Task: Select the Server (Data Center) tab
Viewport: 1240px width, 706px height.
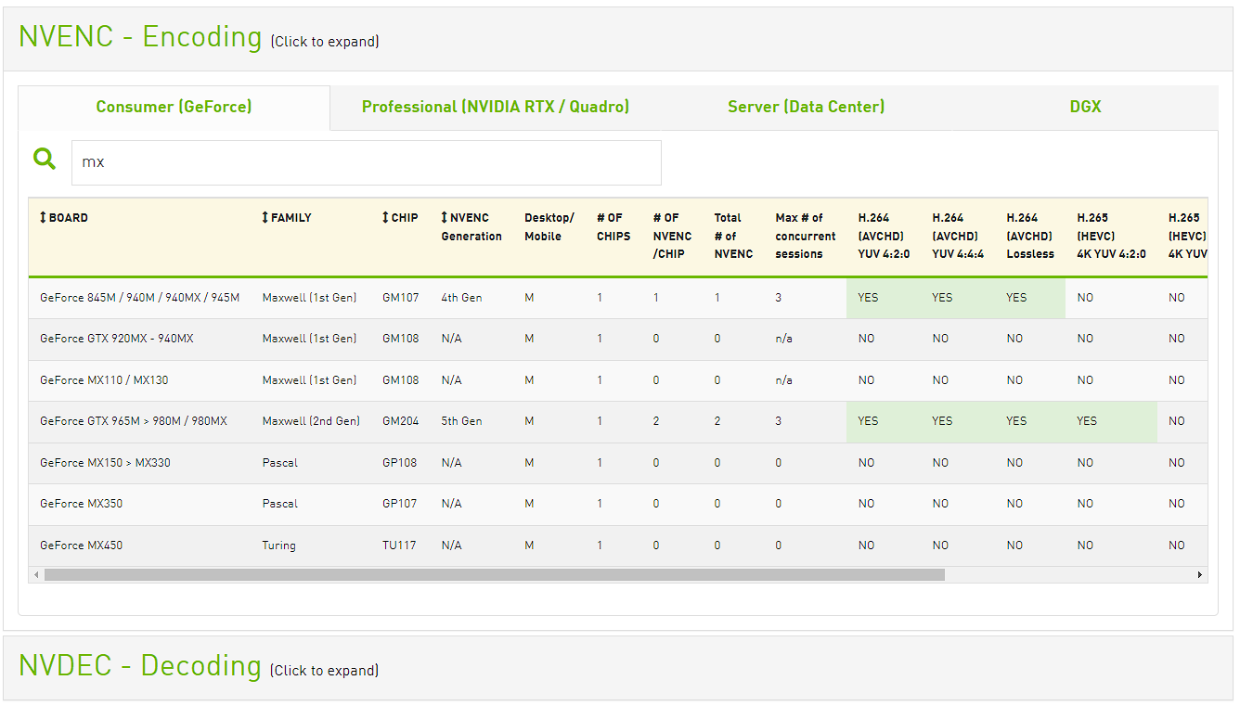Action: (x=806, y=107)
